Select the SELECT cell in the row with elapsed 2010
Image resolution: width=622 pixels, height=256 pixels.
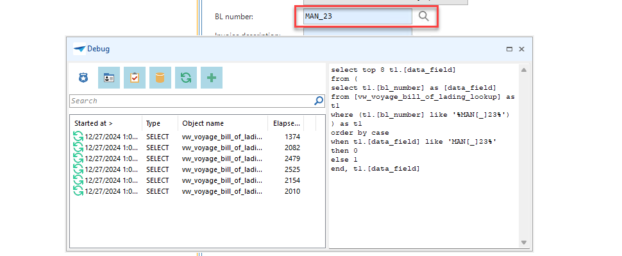pyautogui.click(x=158, y=191)
